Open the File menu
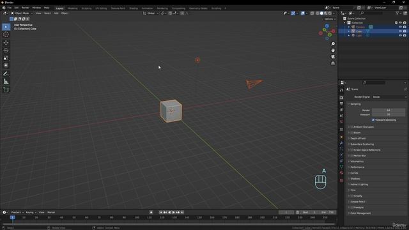The image size is (409, 230). tap(10, 8)
